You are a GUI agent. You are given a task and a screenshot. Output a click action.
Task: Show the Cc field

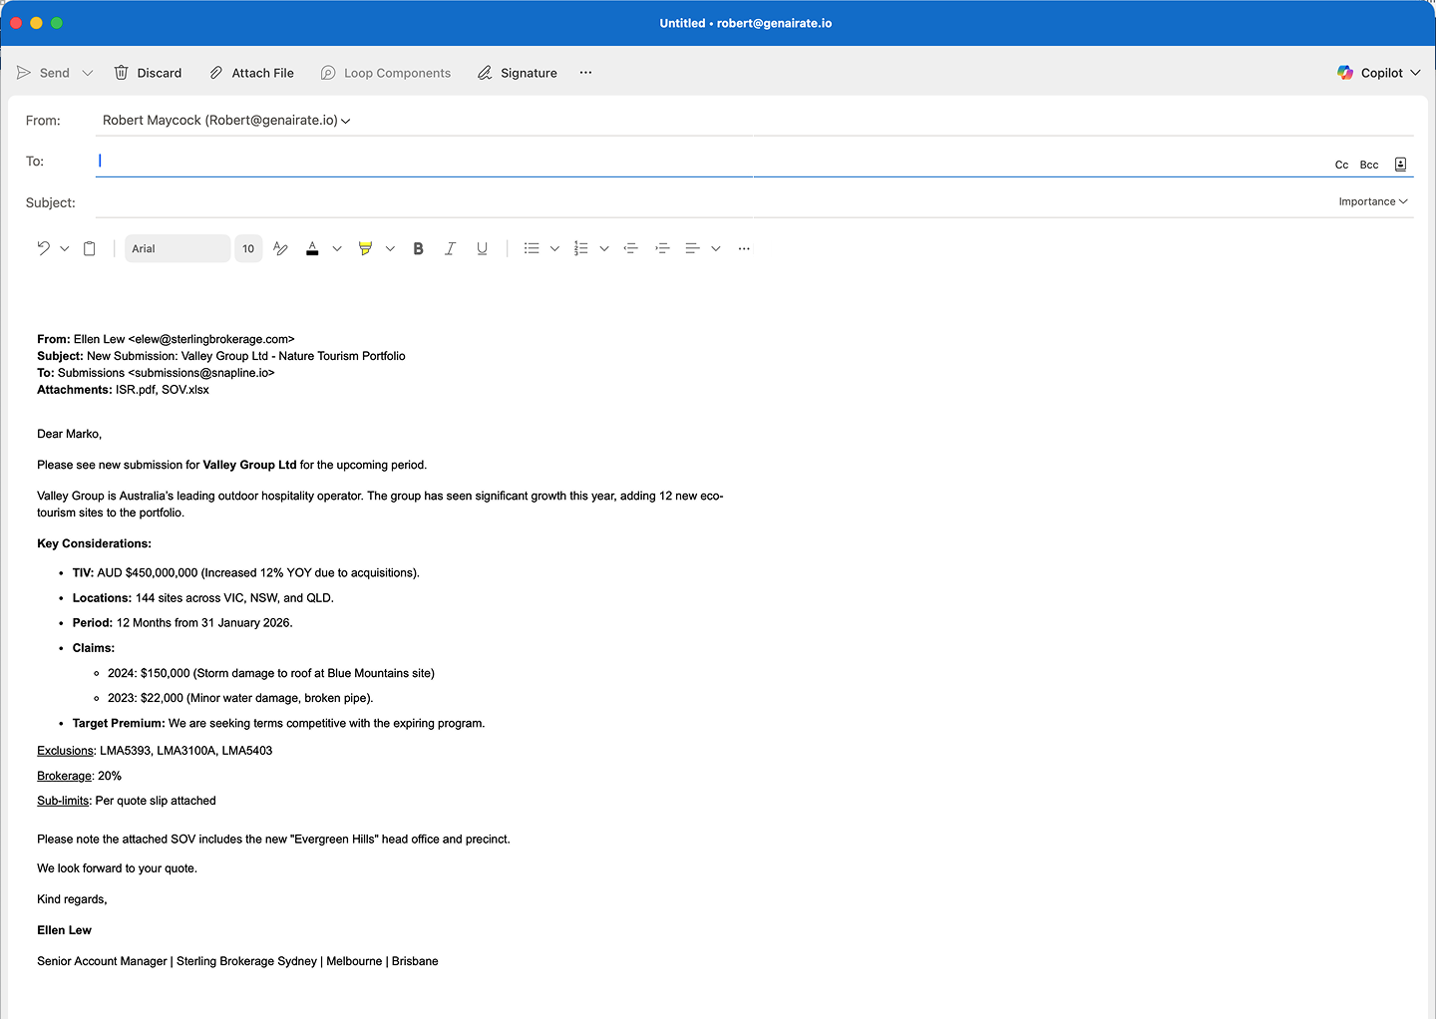[1341, 166]
